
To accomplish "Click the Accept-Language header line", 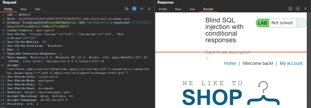I will click(37, 100).
